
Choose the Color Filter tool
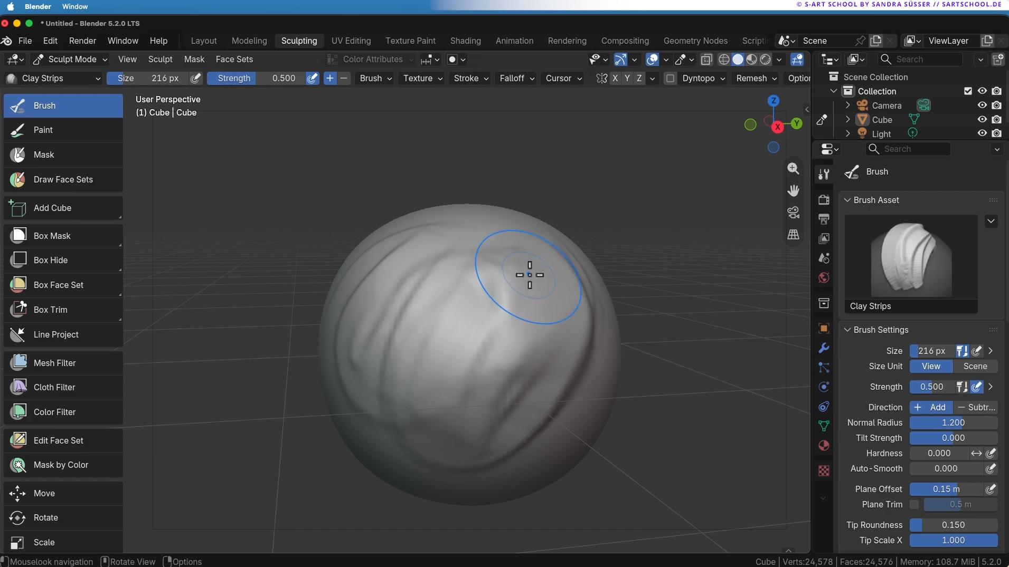pos(63,412)
